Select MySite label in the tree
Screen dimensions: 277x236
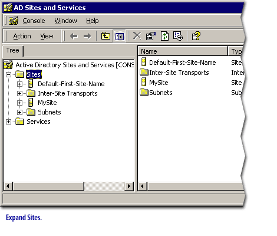(47, 103)
